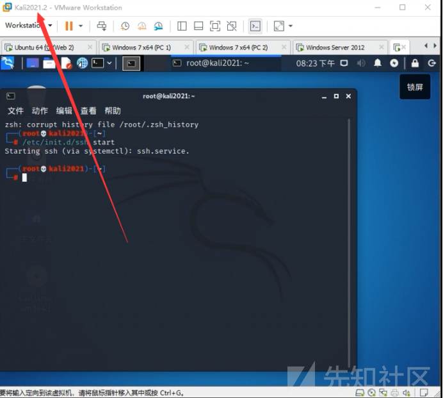Open the 文件 menu in the terminal

15,111
